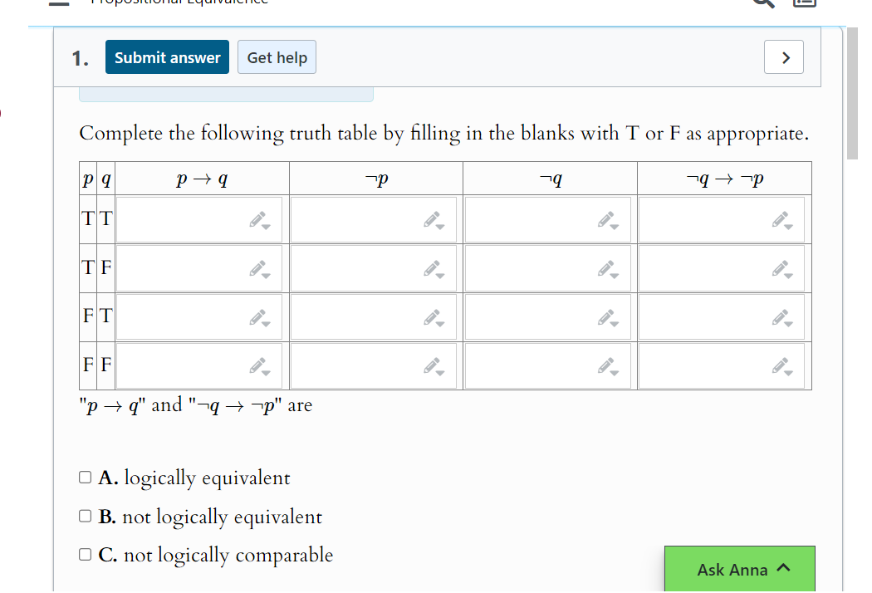Check option B not logically equivalent
The image size is (872, 593).
(85, 515)
